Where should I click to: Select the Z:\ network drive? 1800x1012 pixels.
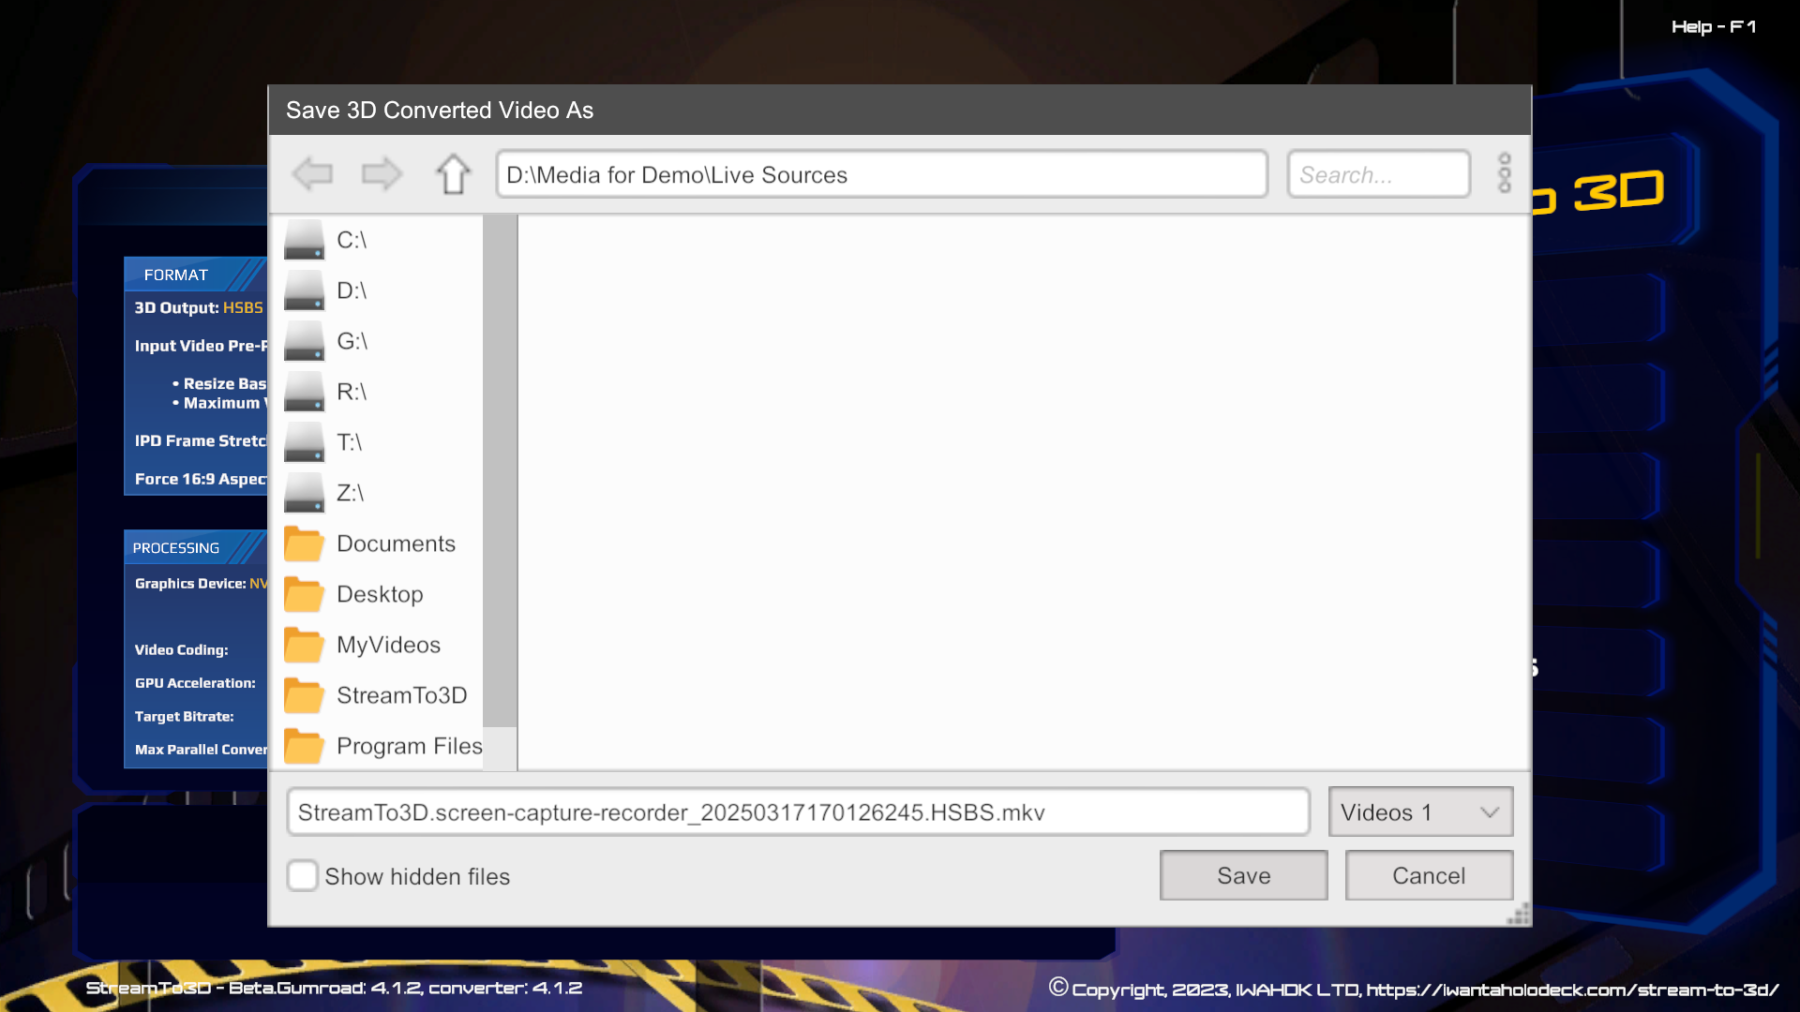[x=350, y=493]
